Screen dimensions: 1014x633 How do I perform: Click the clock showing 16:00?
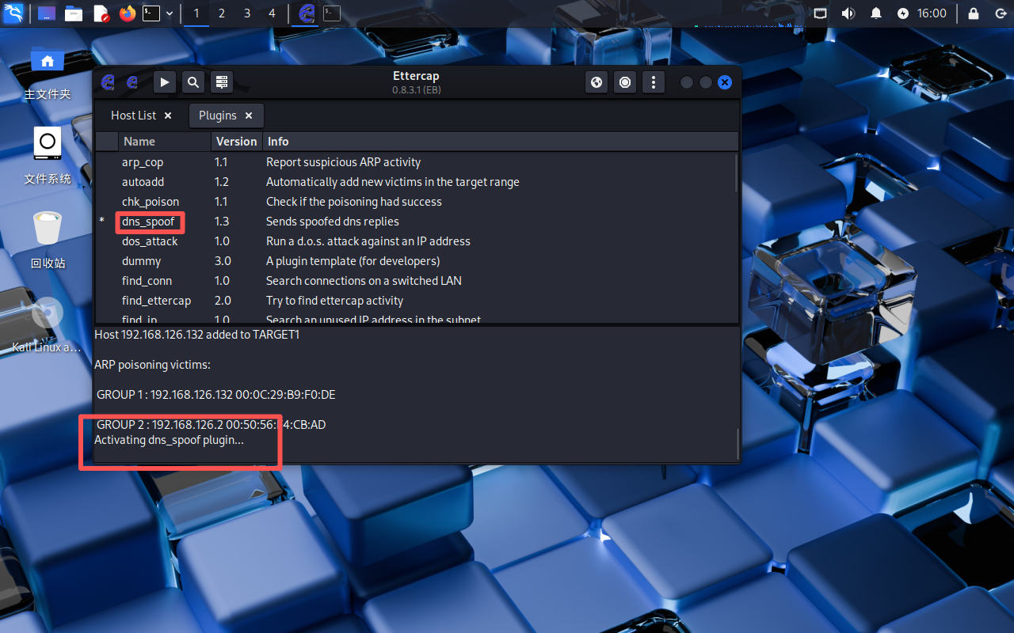click(932, 13)
